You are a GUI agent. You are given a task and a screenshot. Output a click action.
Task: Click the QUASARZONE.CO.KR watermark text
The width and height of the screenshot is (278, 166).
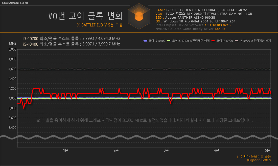pos(15,3)
